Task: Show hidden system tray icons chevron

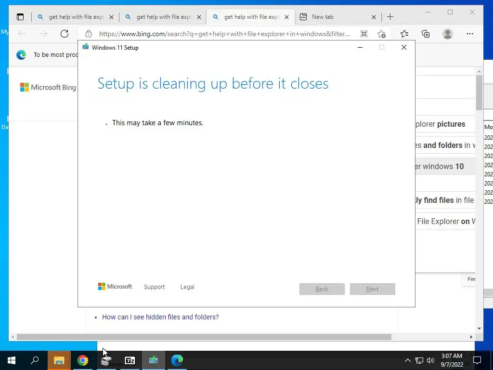Action: pyautogui.click(x=407, y=360)
